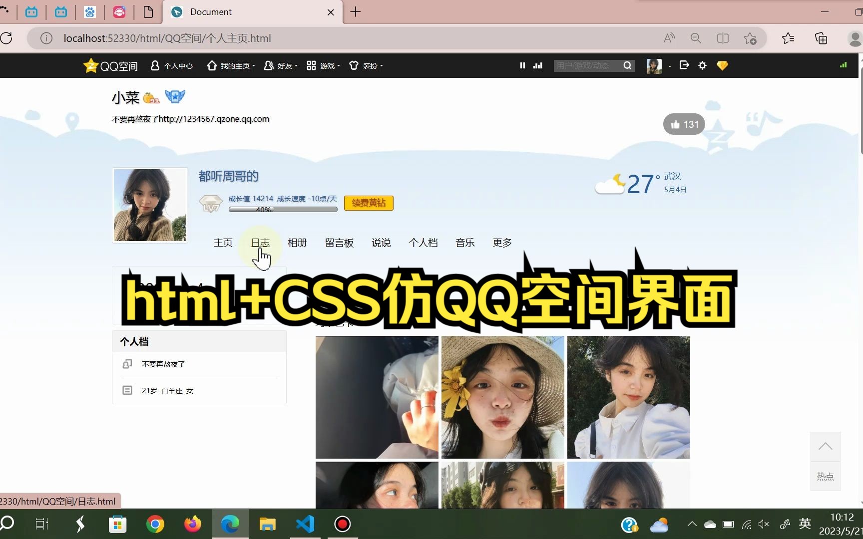Open the 主页 tab
The height and width of the screenshot is (539, 863).
coord(223,243)
